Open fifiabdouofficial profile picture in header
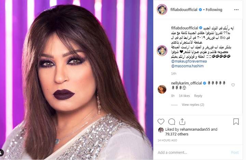 point(162,10)
